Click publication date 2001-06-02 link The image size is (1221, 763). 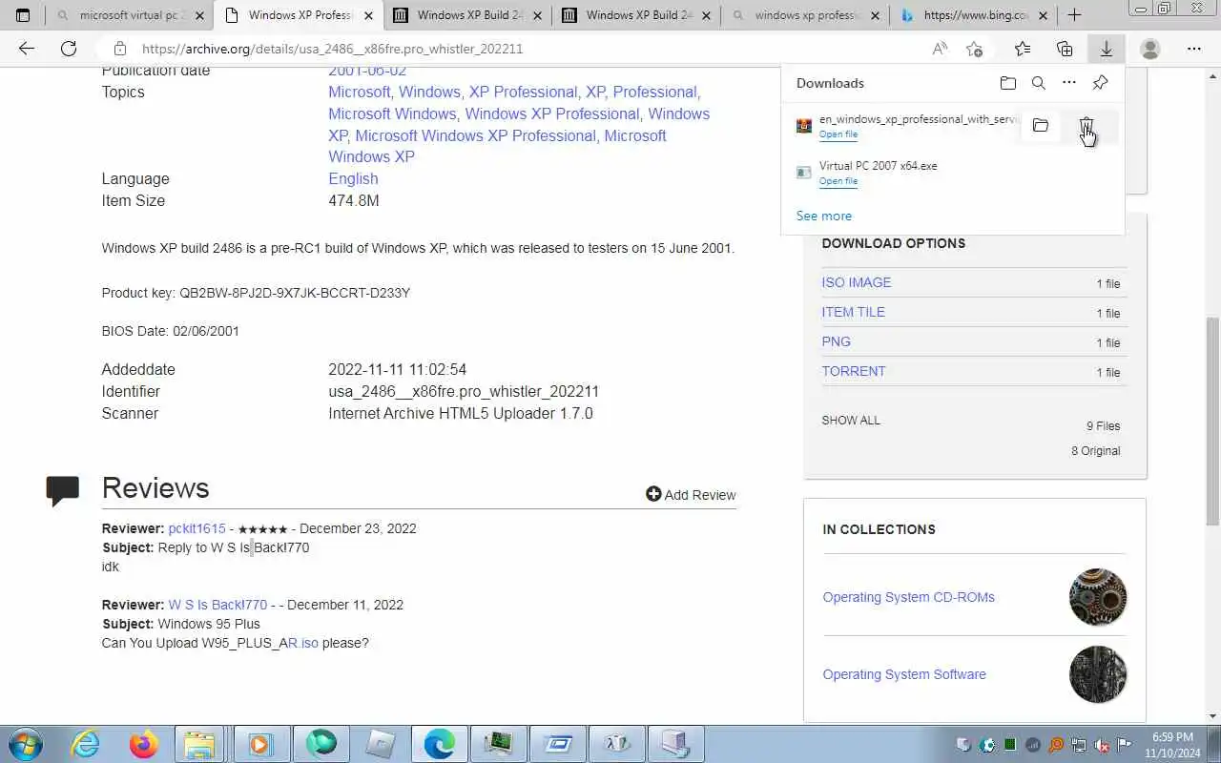(x=367, y=71)
